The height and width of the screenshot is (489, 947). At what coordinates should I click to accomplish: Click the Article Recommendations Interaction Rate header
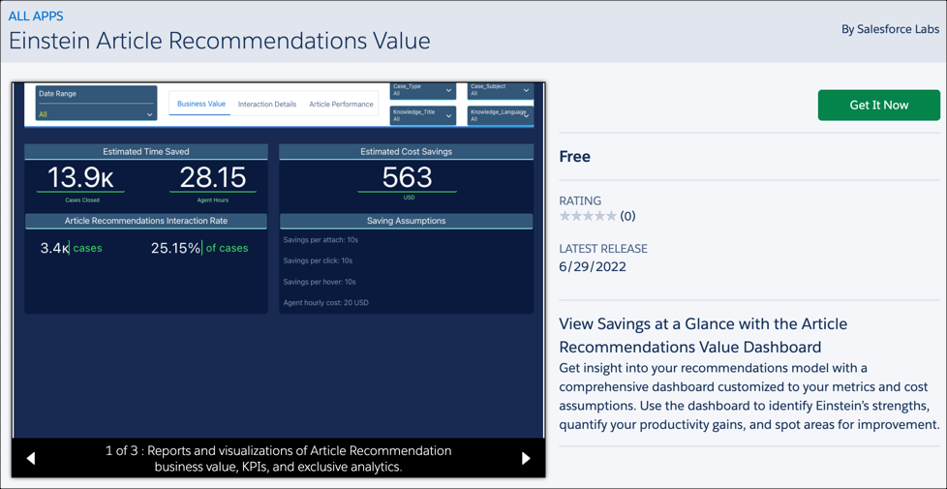tap(145, 221)
